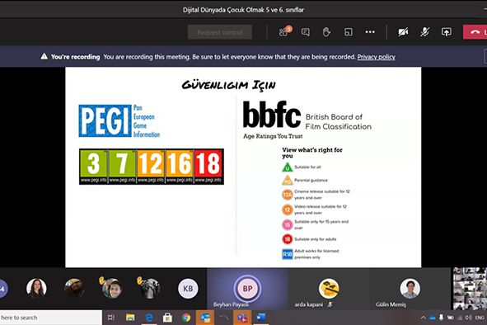The width and height of the screenshot is (487, 325).
Task: Open the Privacy policy link
Action: point(376,57)
